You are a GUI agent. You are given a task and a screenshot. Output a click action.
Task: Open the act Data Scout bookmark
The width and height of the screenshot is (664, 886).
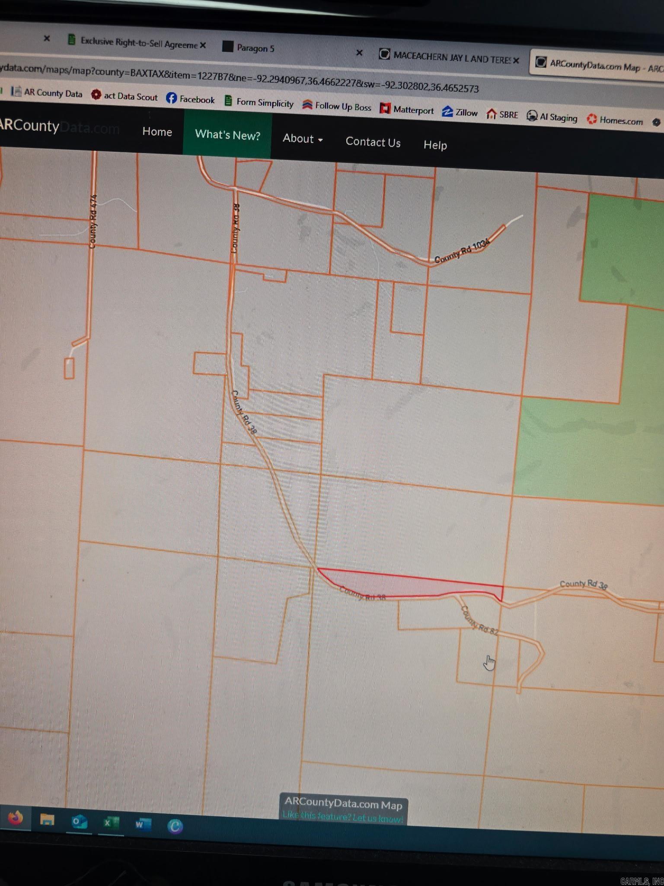tap(124, 96)
